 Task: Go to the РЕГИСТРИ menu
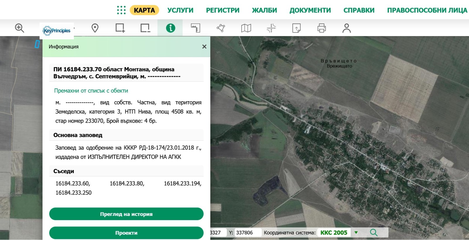tap(223, 10)
